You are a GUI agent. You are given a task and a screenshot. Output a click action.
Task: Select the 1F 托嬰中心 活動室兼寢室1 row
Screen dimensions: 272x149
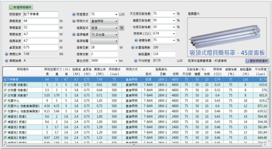(x=135, y=106)
